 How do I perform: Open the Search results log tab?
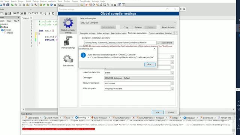tap(52, 118)
